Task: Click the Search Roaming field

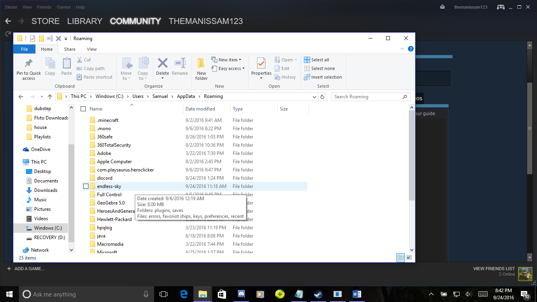Action: coord(370,97)
